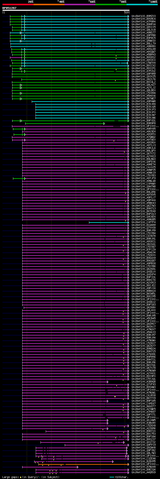Click the cyan ~100% identity legend bar
This screenshot has height=479, width=160.
pos(142,4)
